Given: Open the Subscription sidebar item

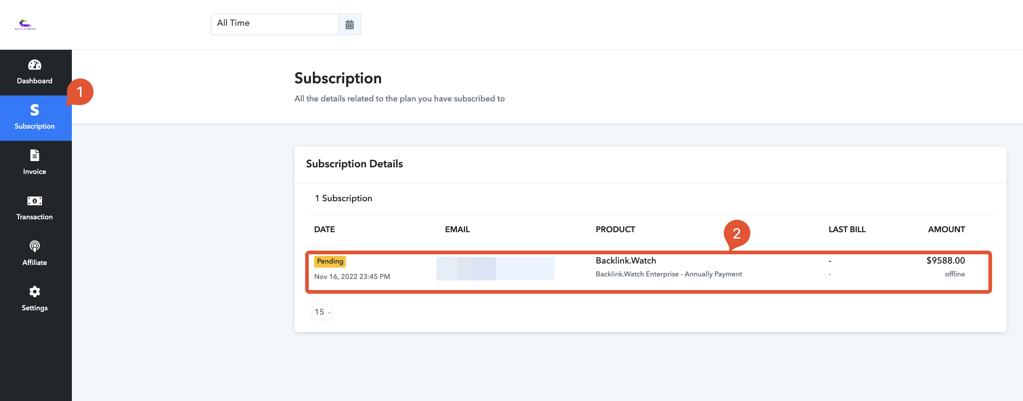Looking at the screenshot, I should (35, 118).
